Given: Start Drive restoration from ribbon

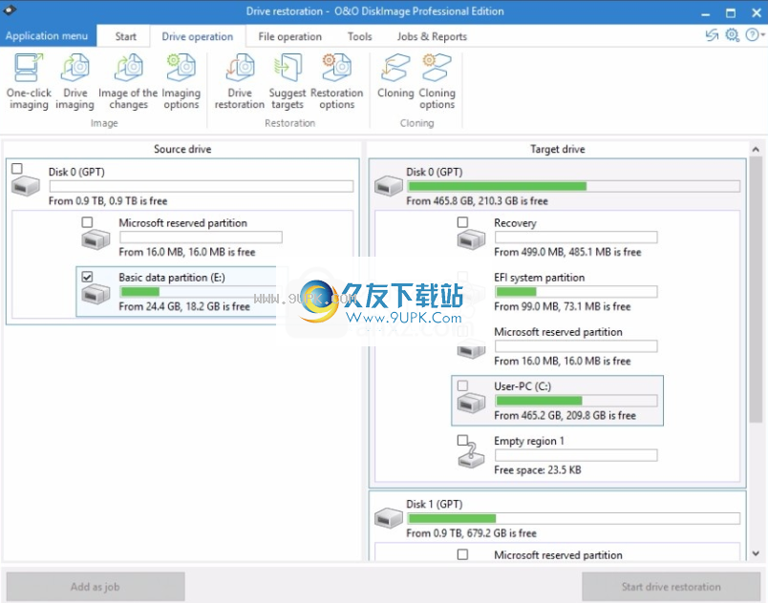Looking at the screenshot, I should [x=240, y=82].
